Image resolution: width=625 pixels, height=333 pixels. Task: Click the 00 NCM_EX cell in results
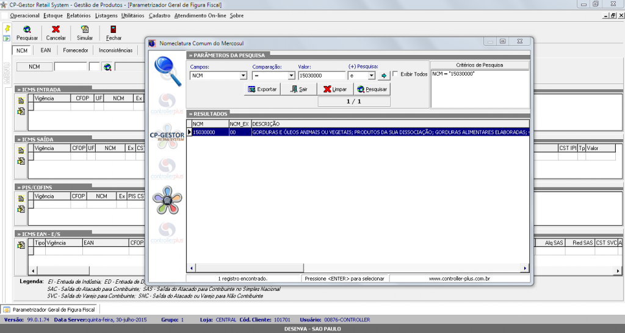(x=240, y=132)
